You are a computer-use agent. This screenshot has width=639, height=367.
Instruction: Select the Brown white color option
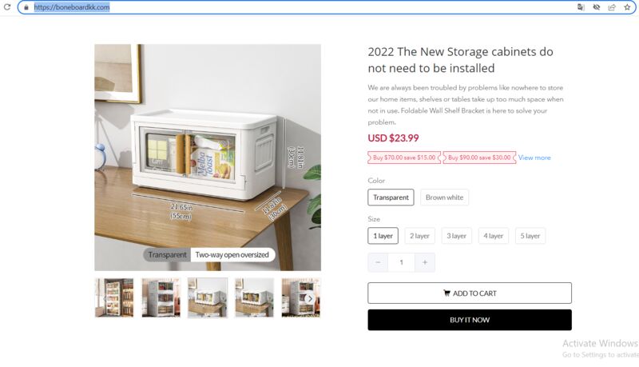pos(444,197)
